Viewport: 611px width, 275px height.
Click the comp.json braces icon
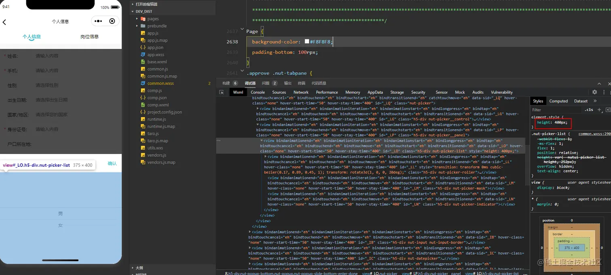(143, 98)
